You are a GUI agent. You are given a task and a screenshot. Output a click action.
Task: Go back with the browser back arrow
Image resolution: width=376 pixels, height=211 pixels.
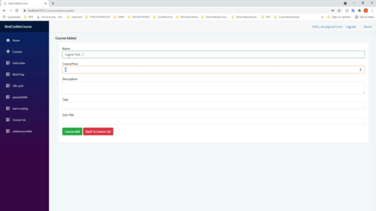4,11
